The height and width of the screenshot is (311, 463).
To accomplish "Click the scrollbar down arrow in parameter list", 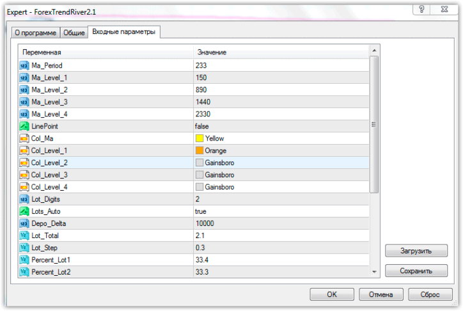I will click(x=375, y=272).
